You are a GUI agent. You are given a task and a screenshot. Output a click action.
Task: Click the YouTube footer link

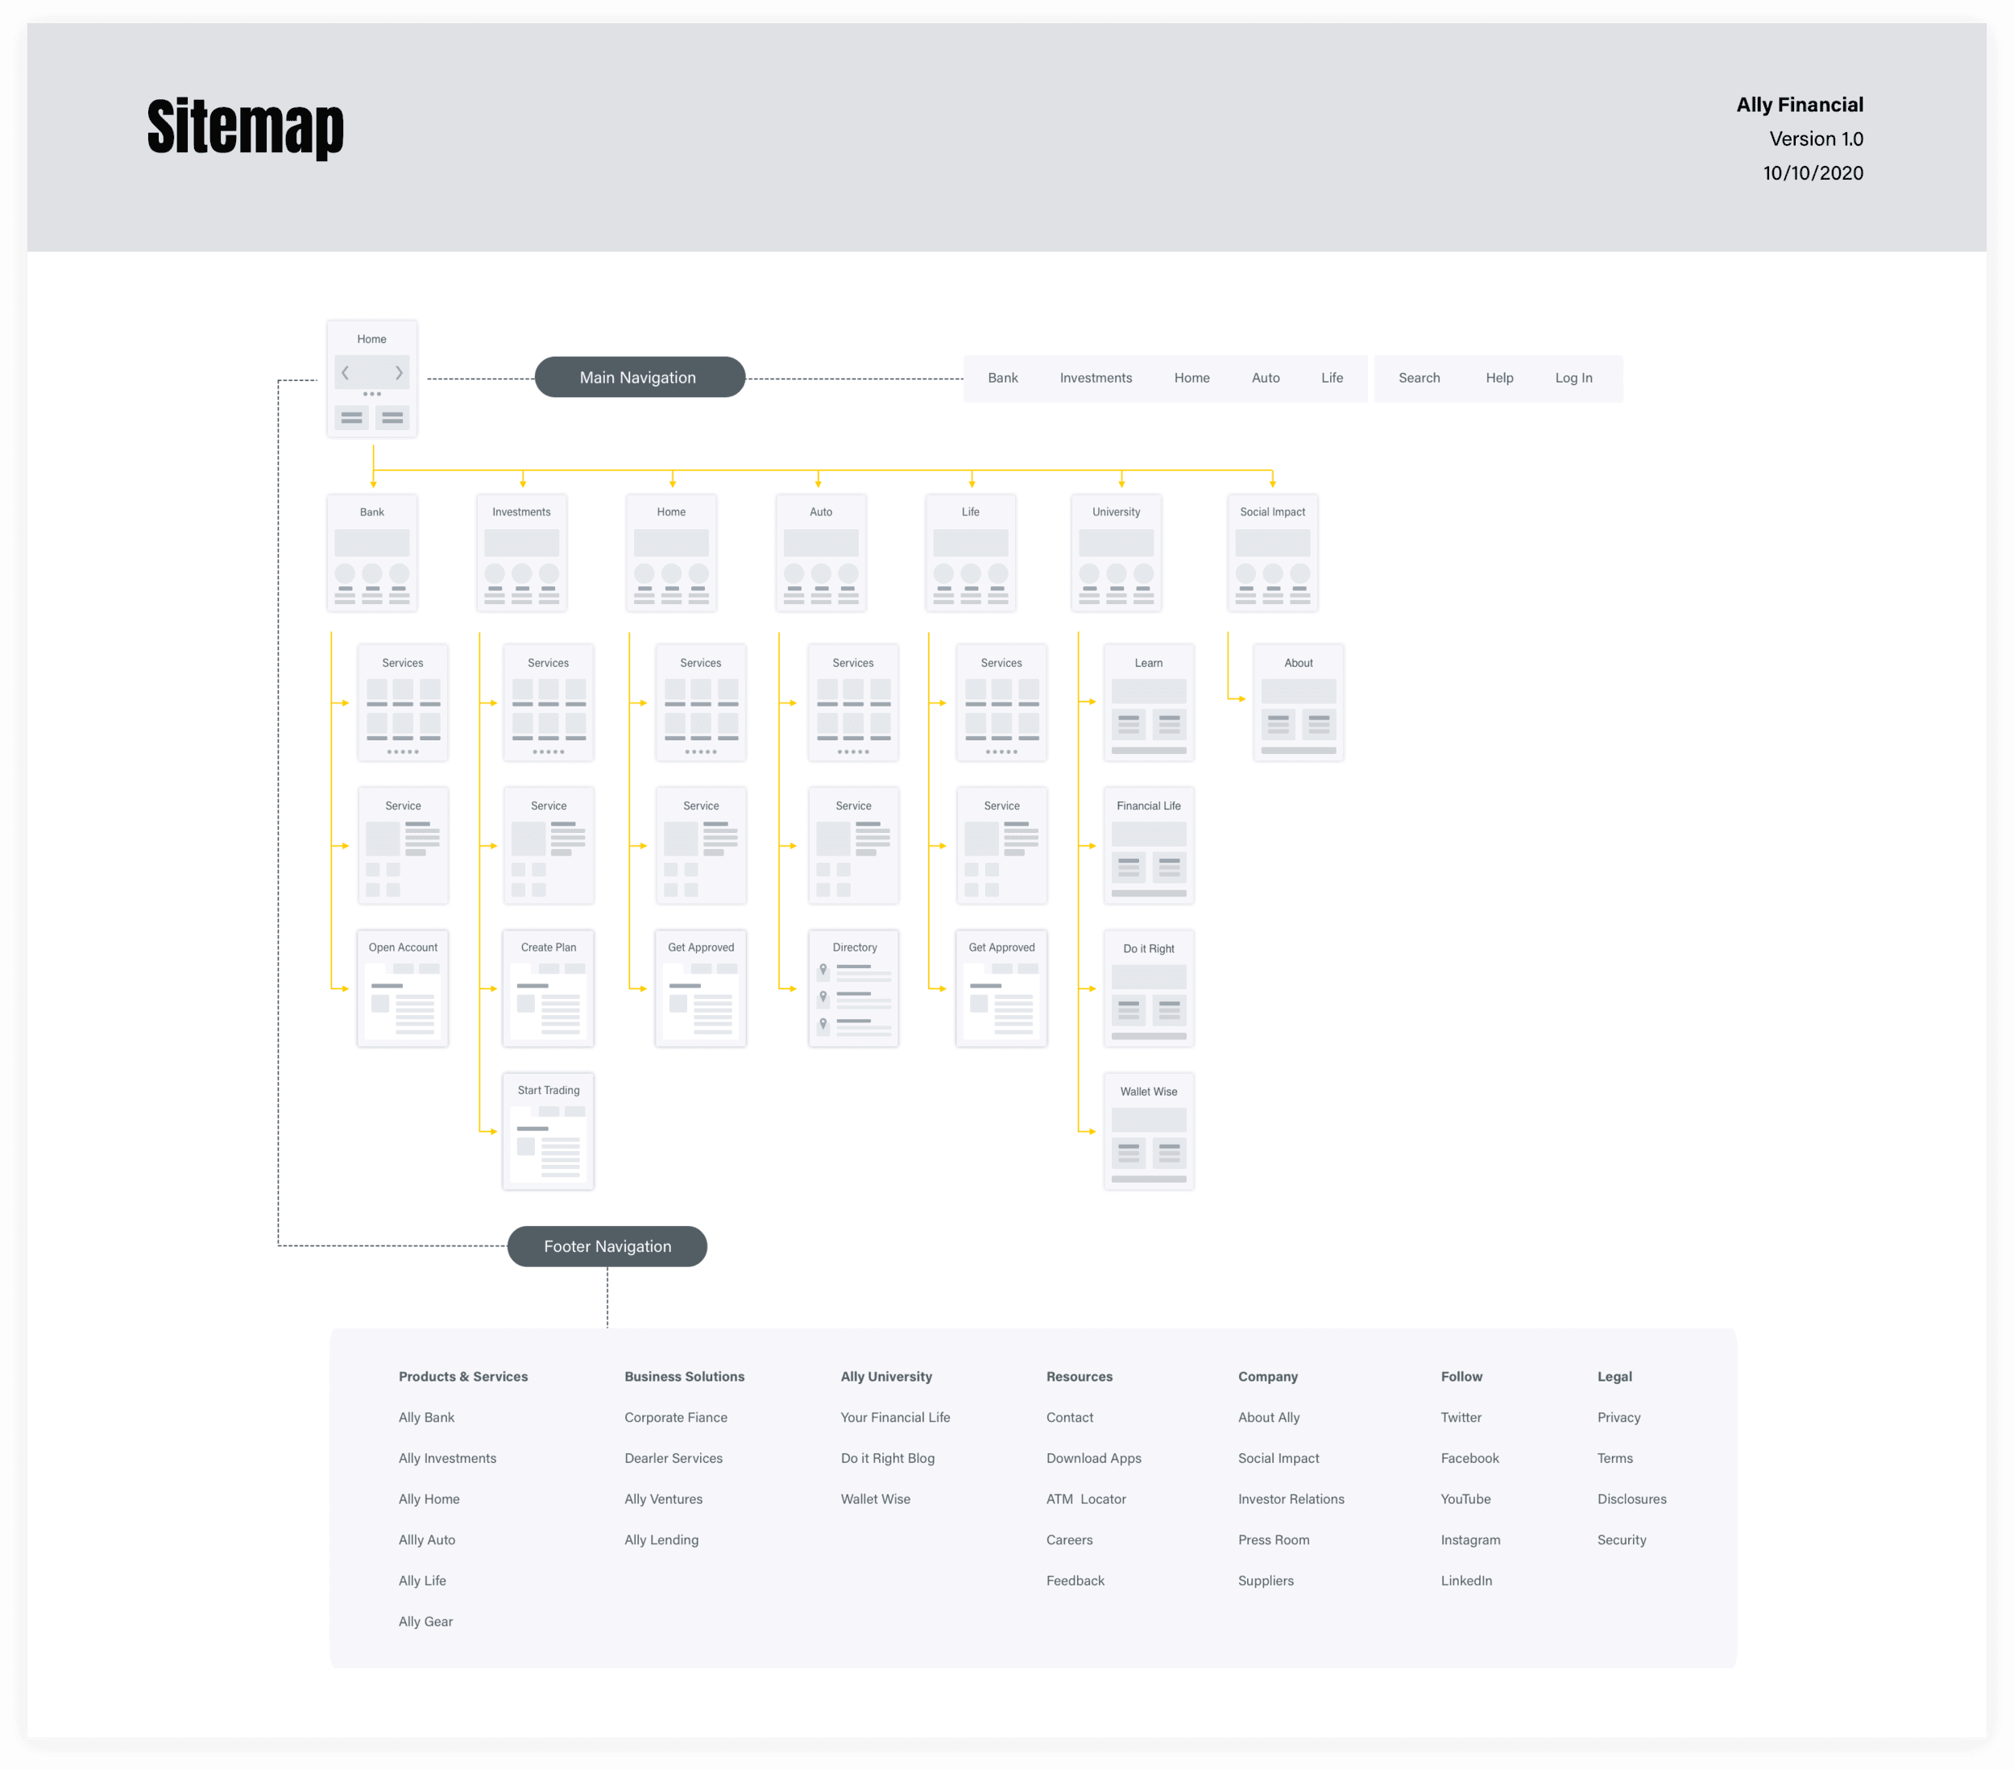[1465, 1499]
